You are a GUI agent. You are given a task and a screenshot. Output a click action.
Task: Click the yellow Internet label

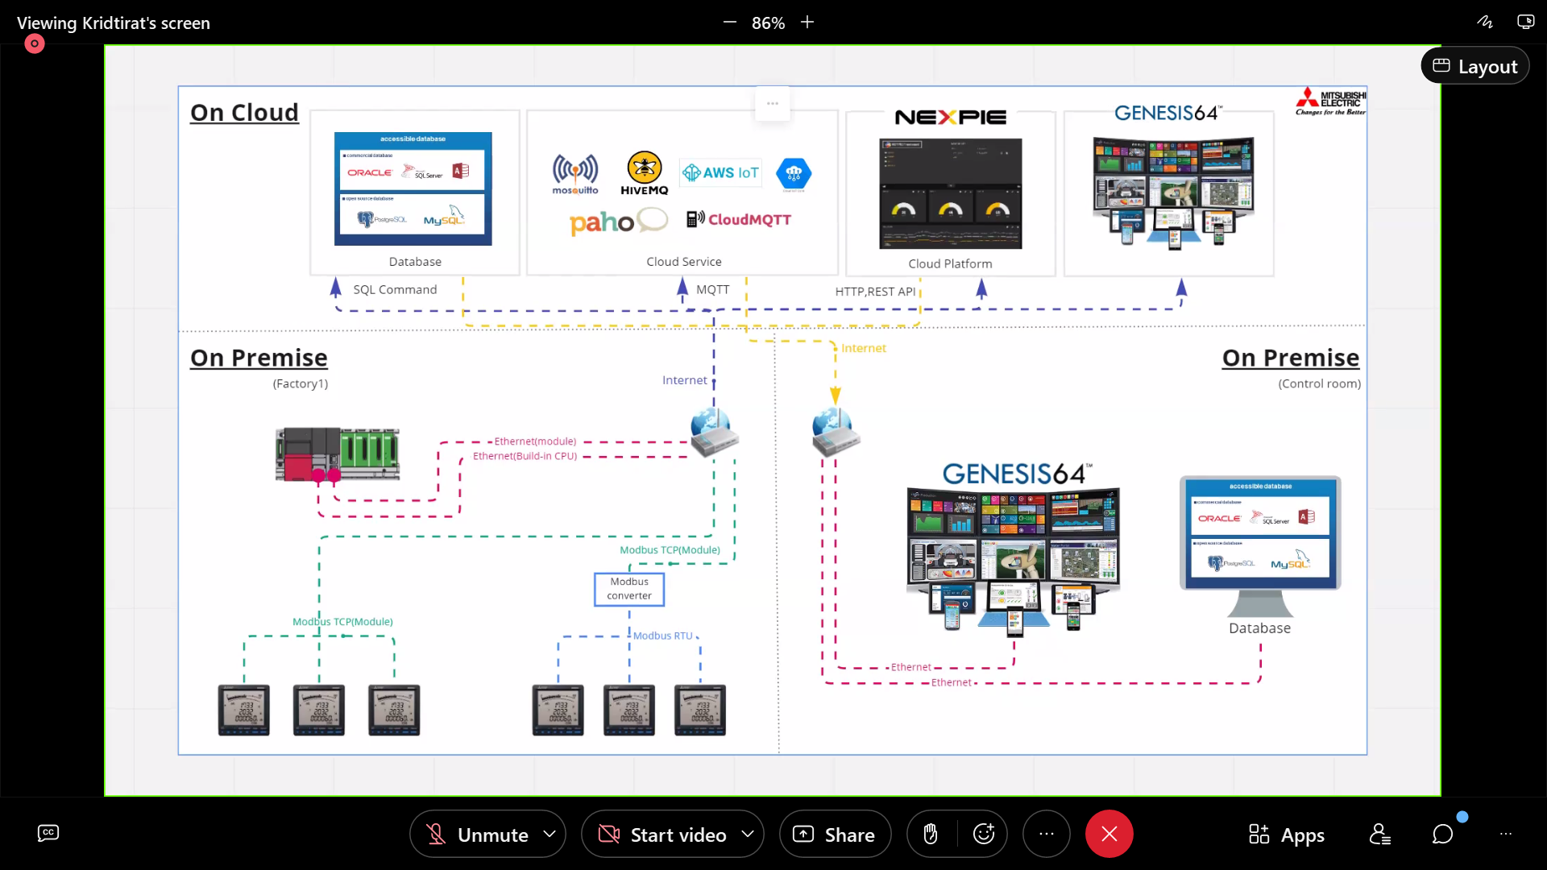(x=864, y=348)
